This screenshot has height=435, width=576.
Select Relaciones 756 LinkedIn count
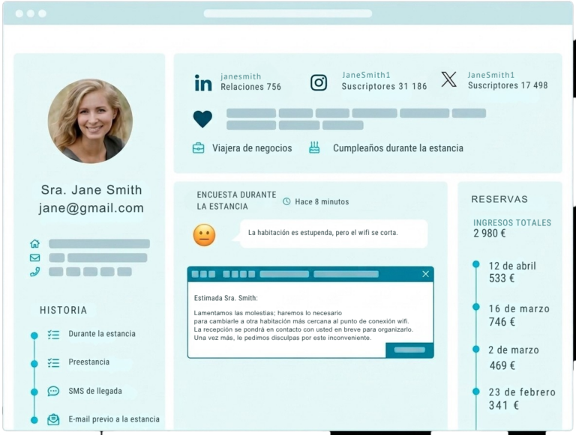(x=251, y=87)
